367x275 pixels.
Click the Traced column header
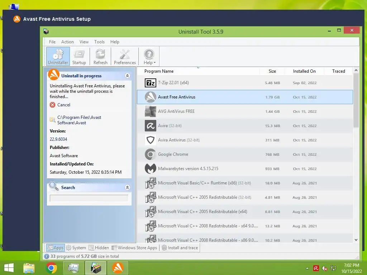coord(338,71)
